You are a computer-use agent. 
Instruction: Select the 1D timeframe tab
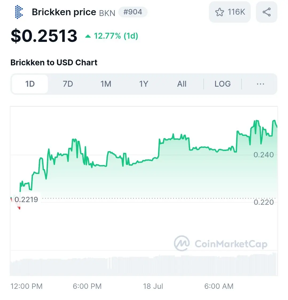point(30,84)
